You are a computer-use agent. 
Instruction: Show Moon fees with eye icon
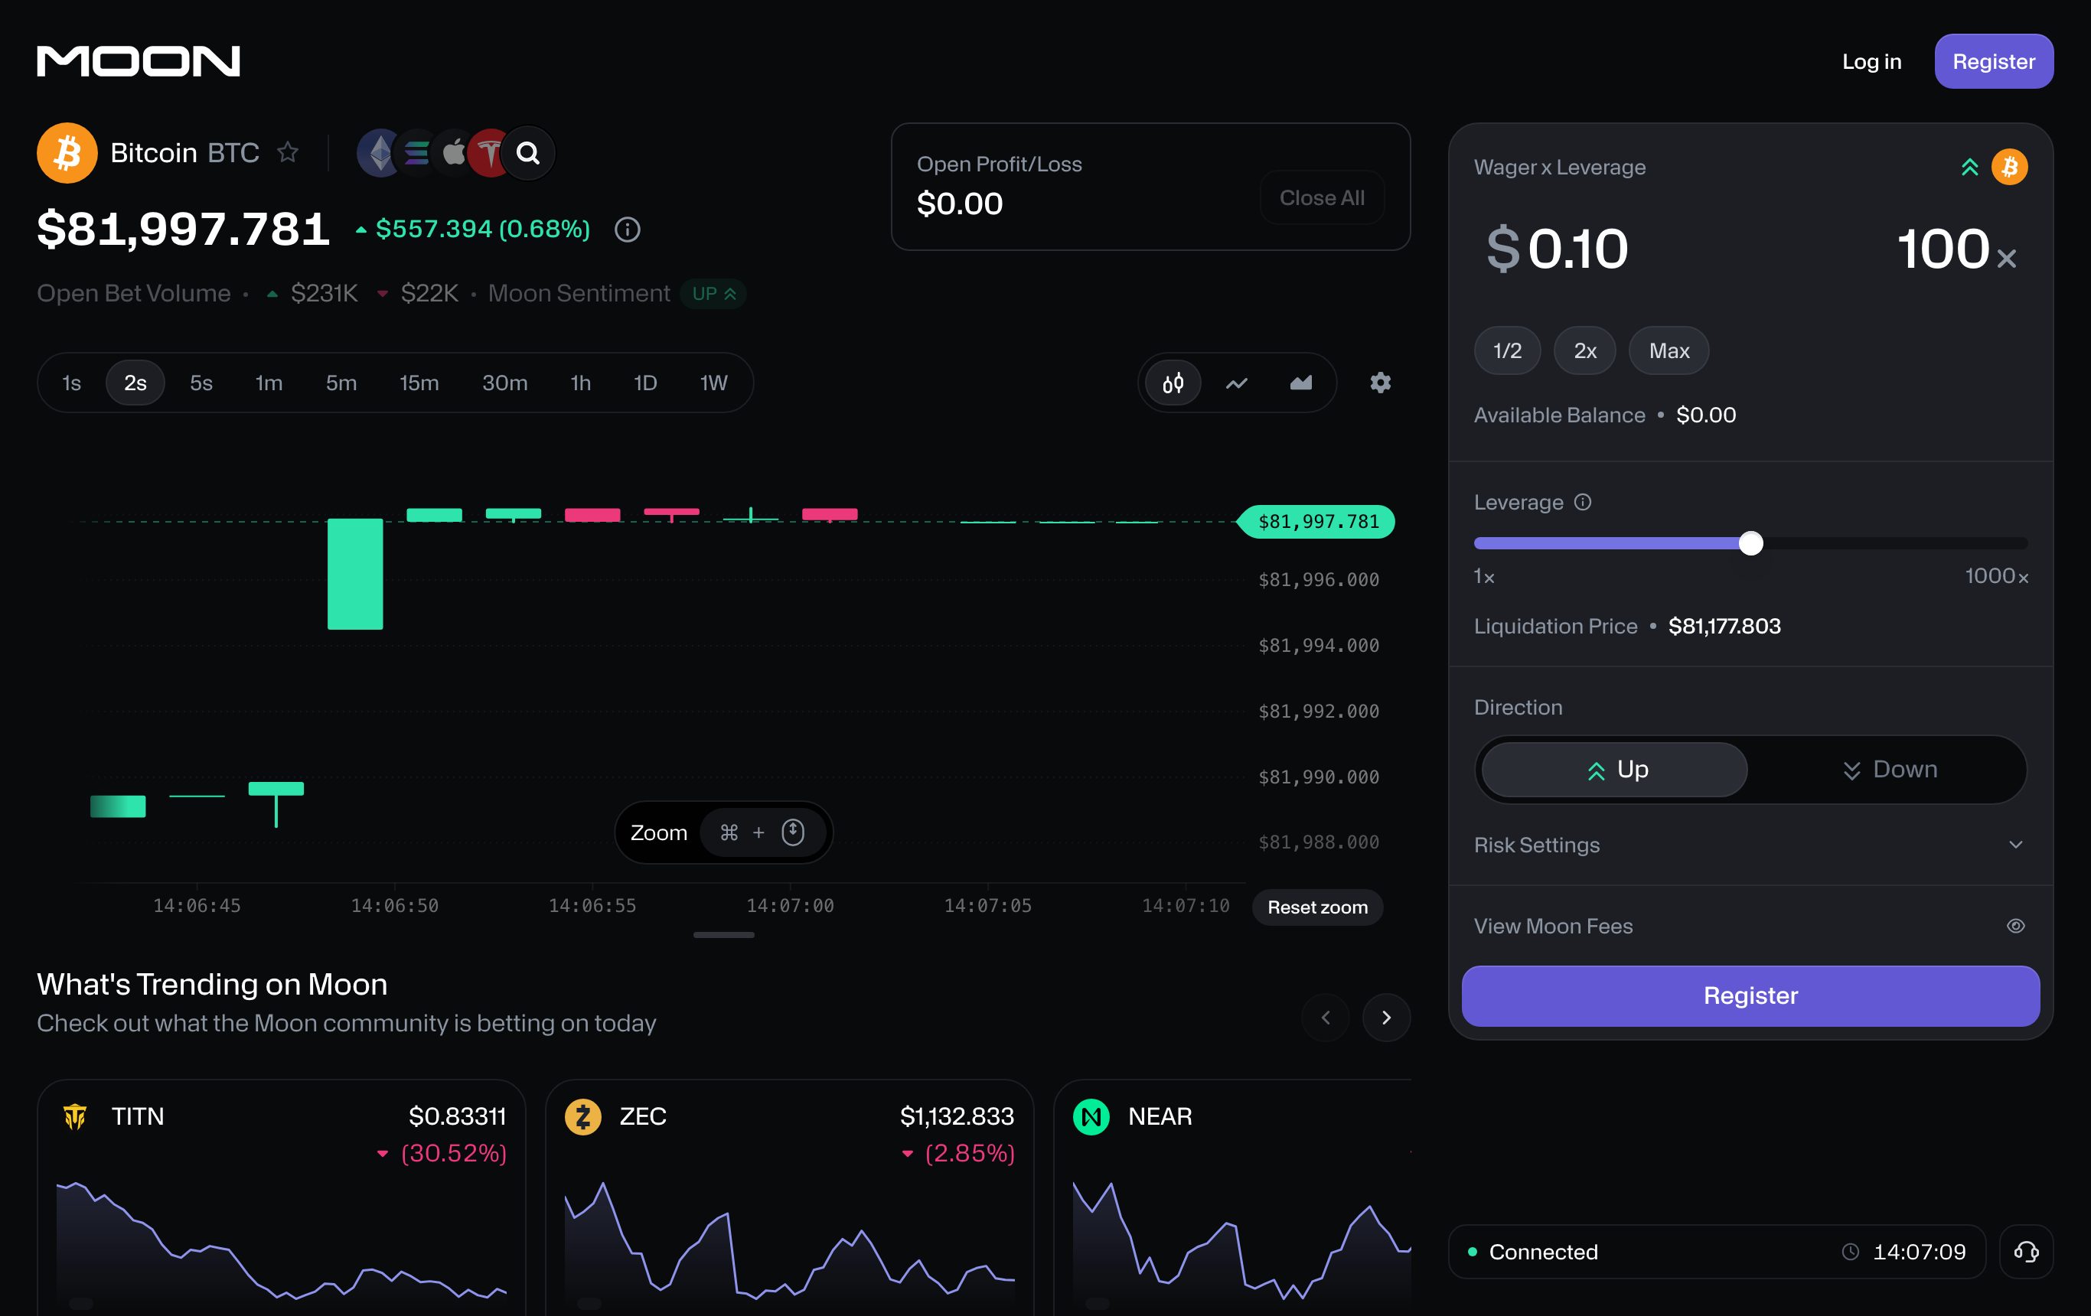(x=2015, y=927)
